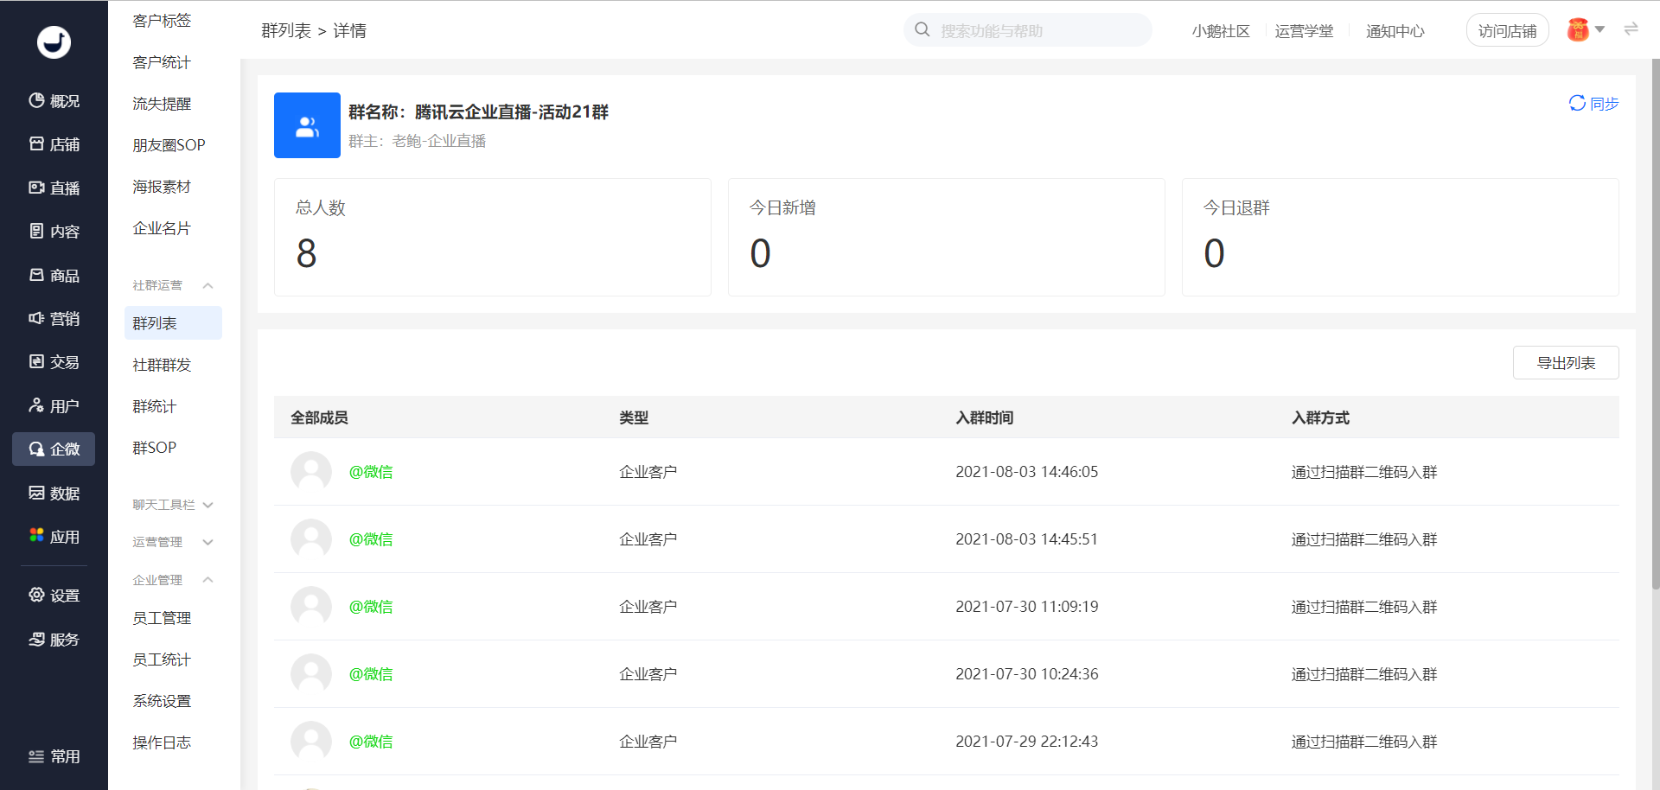Click the 导出列表 export button
Image resolution: width=1660 pixels, height=790 pixels.
[1566, 363]
